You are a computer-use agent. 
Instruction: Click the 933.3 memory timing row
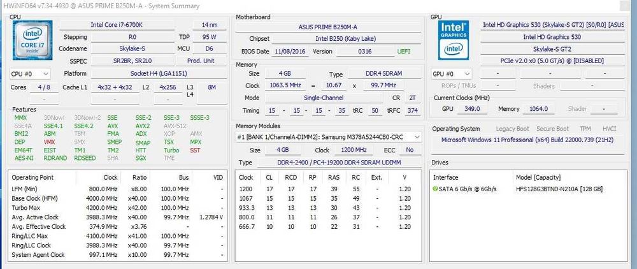[x=328, y=208]
